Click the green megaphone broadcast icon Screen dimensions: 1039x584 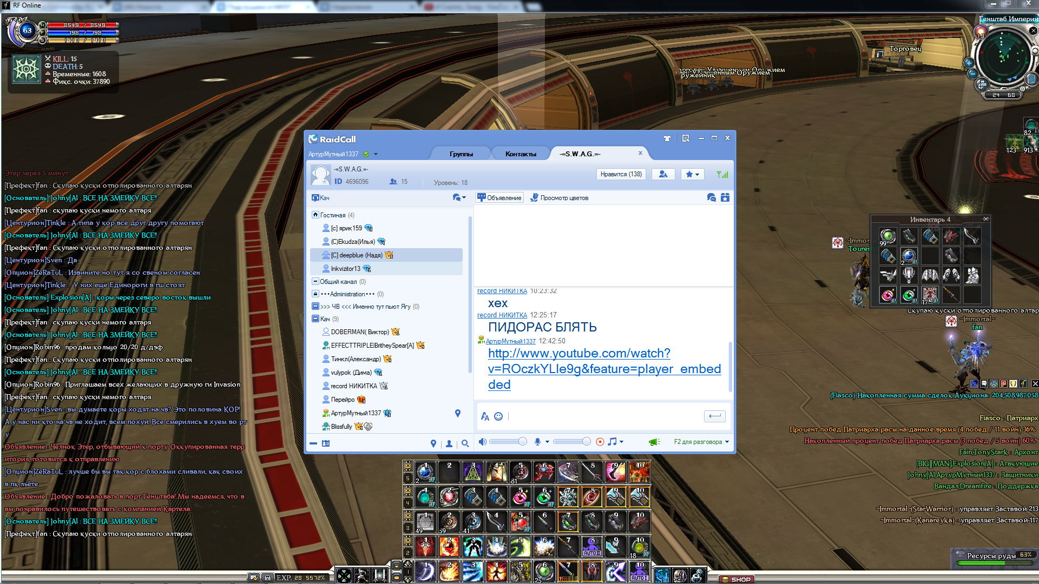(654, 442)
